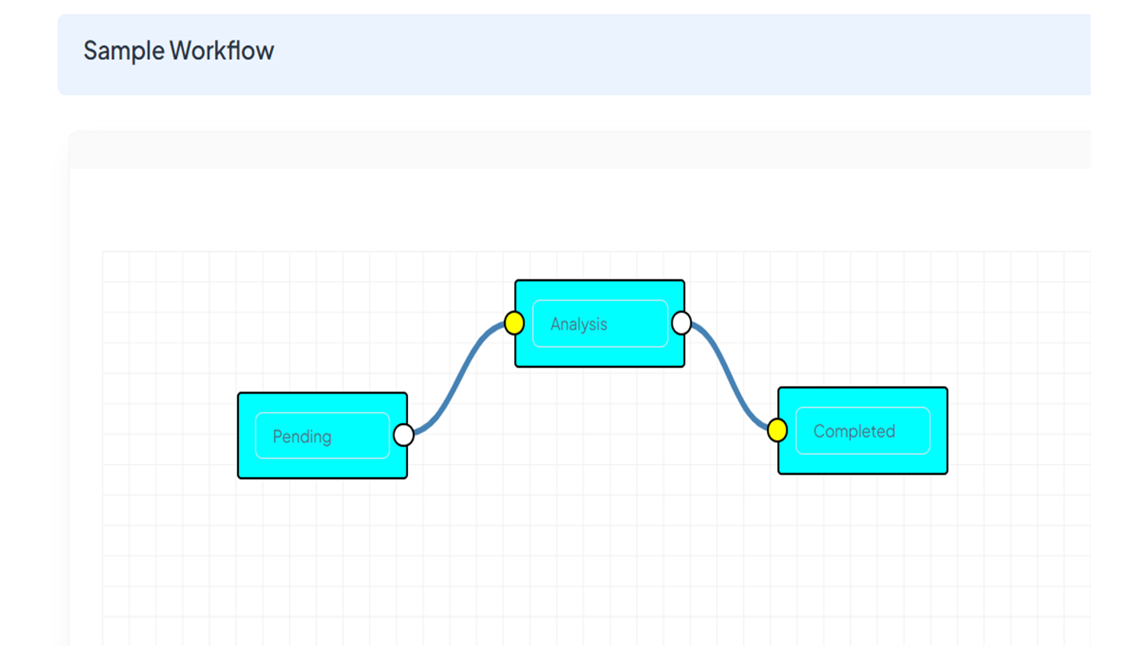Click the yellow input port on Completed node
Image resolution: width=1140 pixels, height=646 pixels.
click(777, 430)
